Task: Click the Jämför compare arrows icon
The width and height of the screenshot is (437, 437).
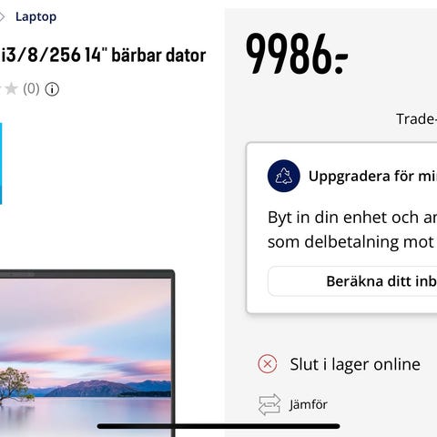Action: (269, 404)
